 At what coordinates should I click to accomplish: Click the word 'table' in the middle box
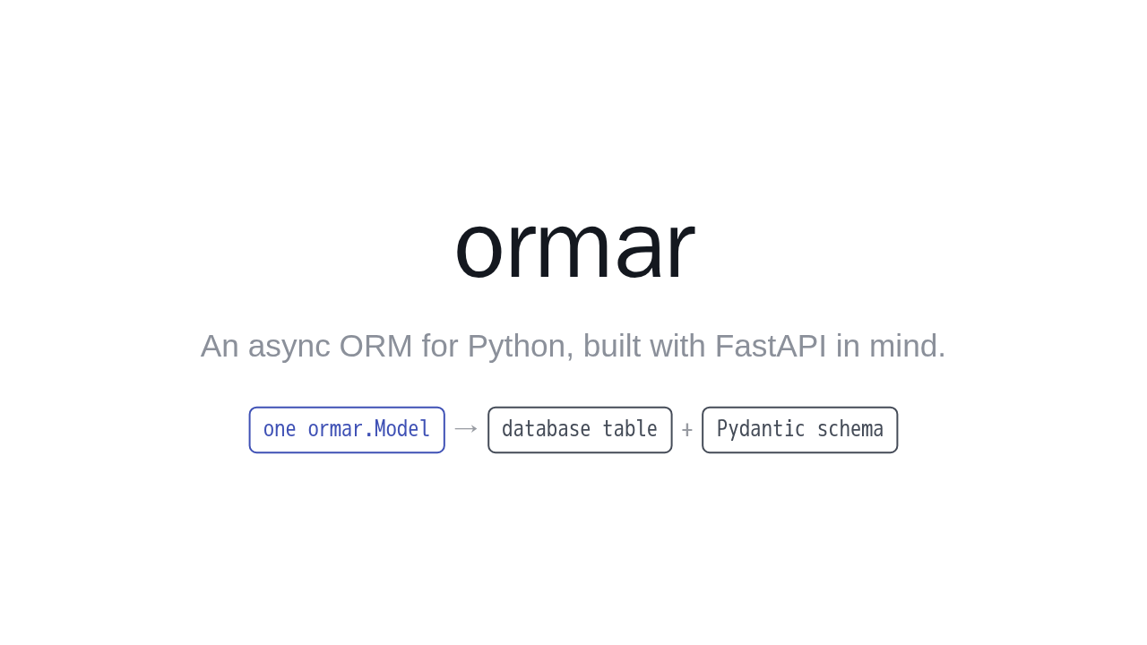pos(630,429)
